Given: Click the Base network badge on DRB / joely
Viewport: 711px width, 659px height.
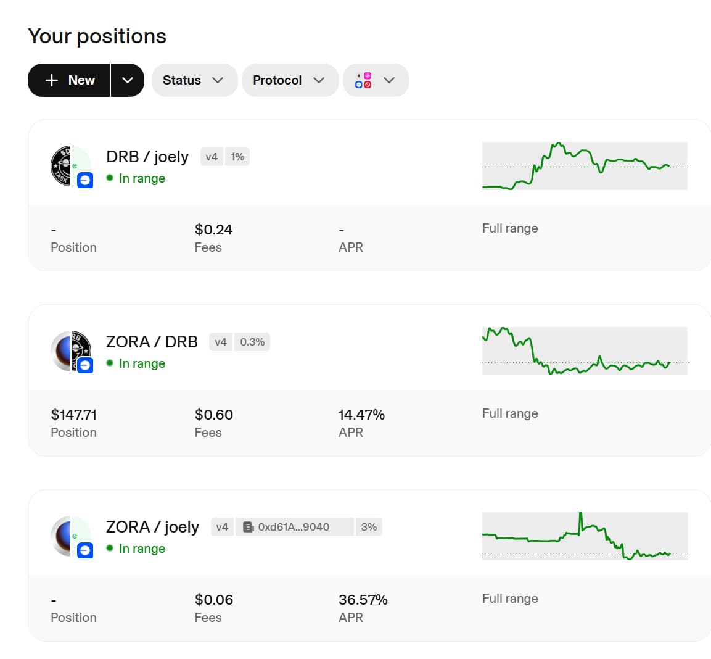Looking at the screenshot, I should pyautogui.click(x=85, y=180).
